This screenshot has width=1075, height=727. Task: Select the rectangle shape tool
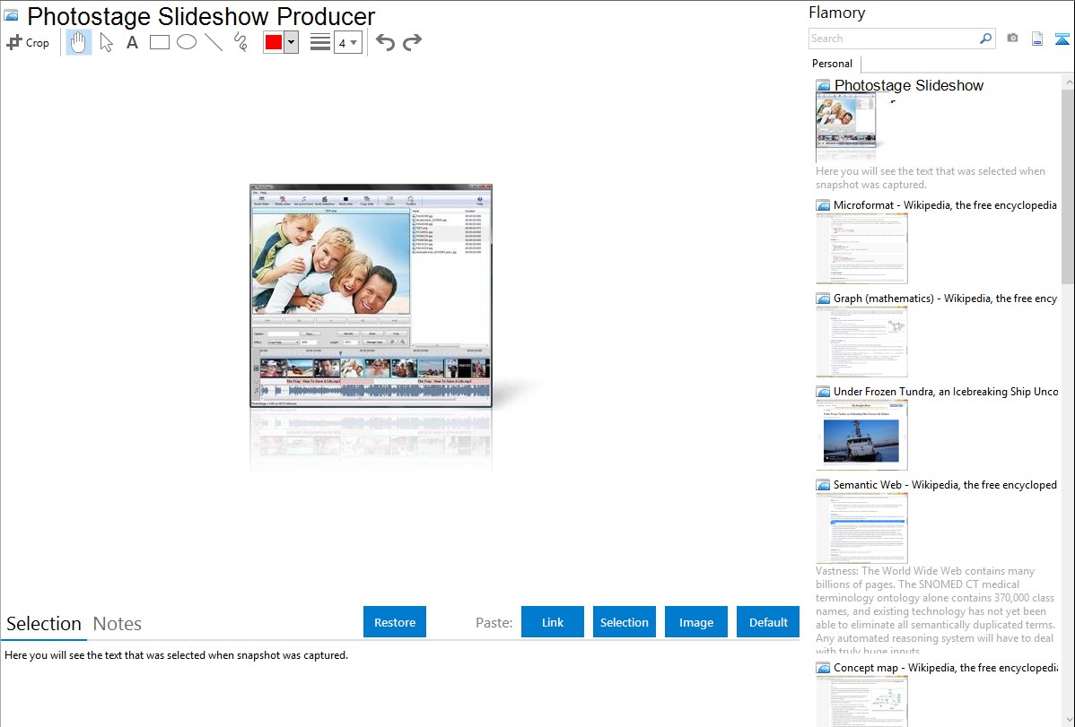[x=159, y=42]
